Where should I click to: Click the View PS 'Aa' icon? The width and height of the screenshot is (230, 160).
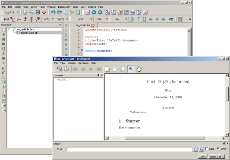click(132, 13)
